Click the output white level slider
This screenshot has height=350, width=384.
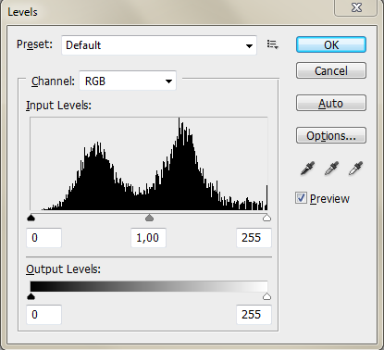tap(266, 296)
